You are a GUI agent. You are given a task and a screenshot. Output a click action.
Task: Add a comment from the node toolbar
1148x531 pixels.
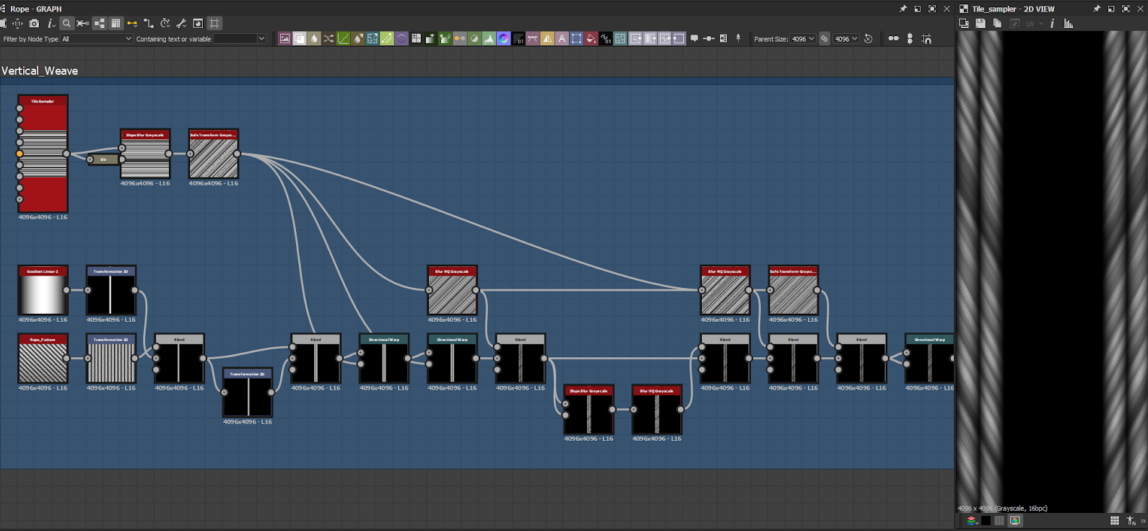pos(694,39)
